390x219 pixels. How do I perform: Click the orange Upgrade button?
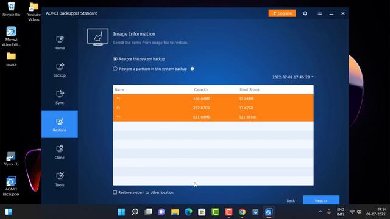pyautogui.click(x=282, y=13)
